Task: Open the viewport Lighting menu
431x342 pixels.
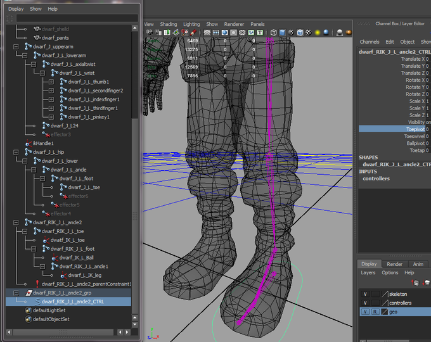Action: point(191,24)
